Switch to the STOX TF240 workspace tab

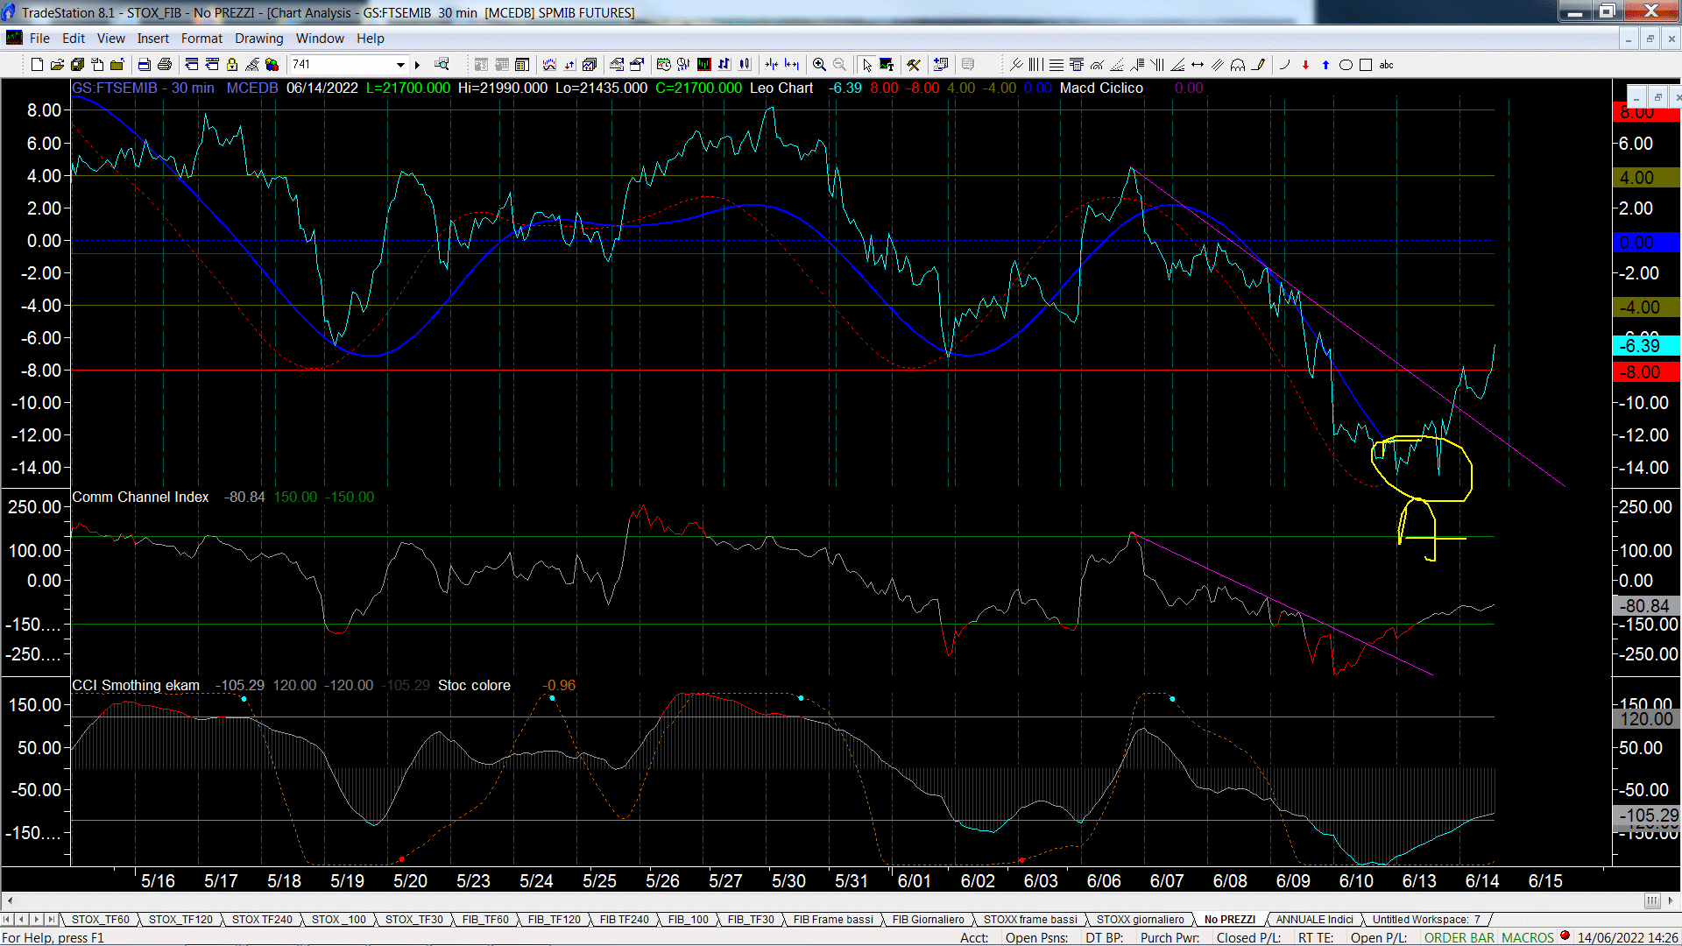262,919
